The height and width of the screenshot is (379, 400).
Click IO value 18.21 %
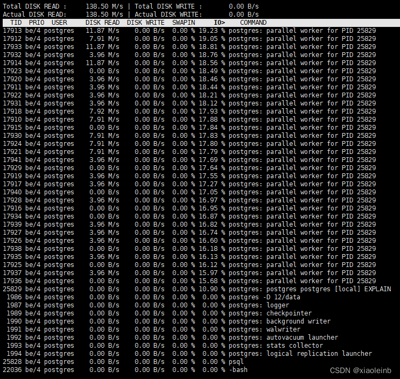[212, 95]
